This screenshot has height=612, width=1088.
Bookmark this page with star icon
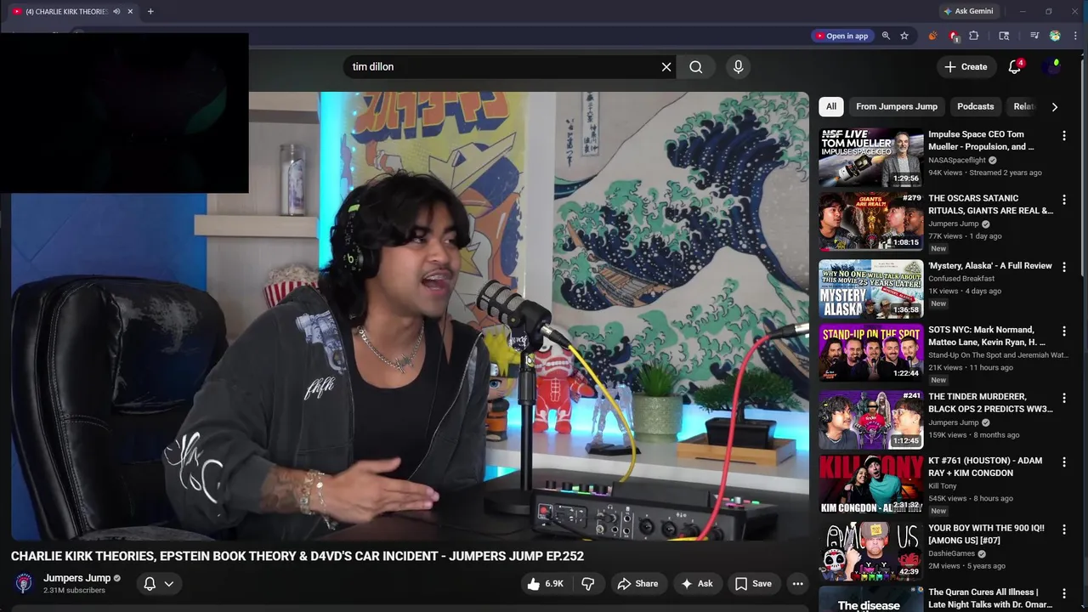click(x=904, y=36)
